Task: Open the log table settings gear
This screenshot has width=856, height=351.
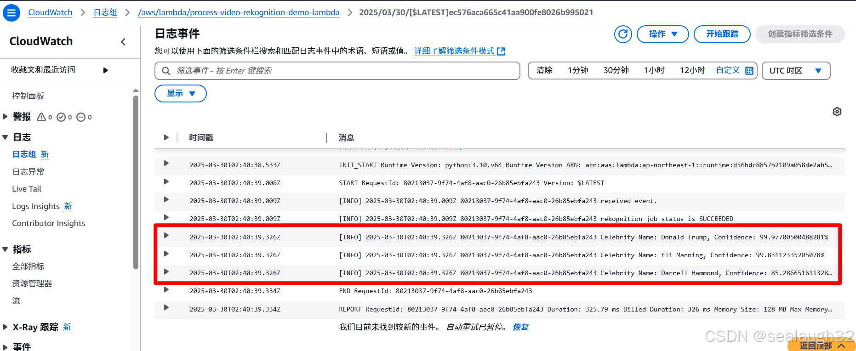Action: pos(837,112)
